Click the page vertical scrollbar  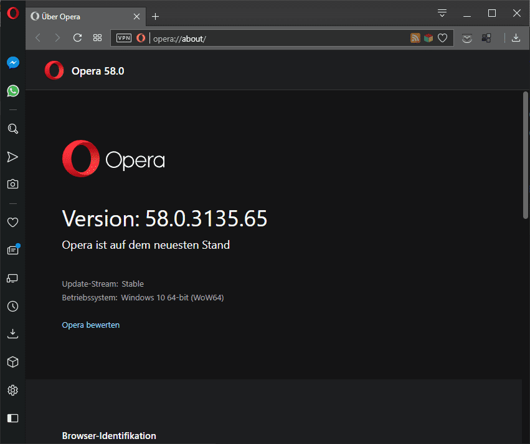pyautogui.click(x=526, y=155)
